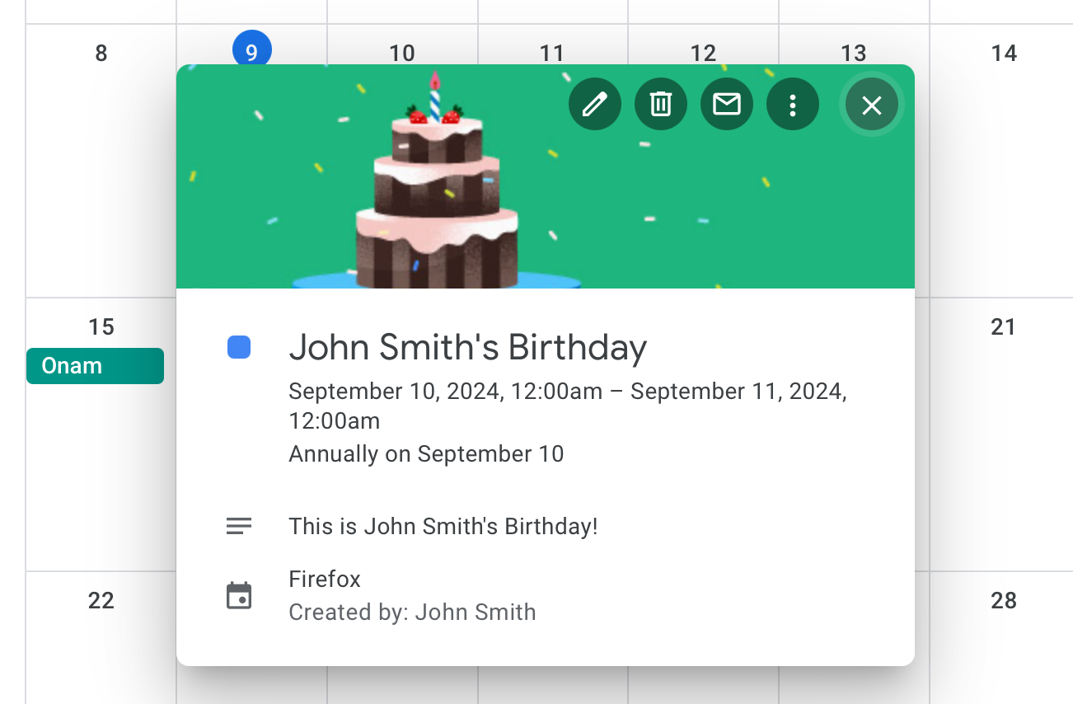
Task: Select day 8 in the calendar
Action: click(x=101, y=54)
